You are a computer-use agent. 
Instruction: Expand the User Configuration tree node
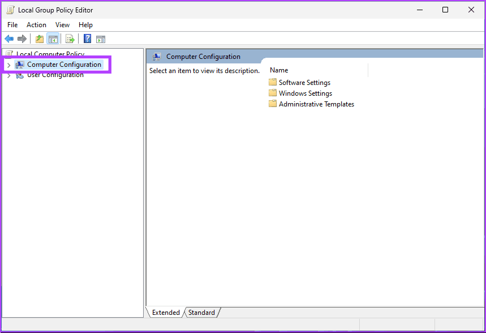8,74
